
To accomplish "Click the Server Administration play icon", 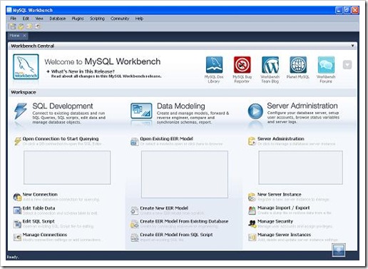I will [x=255, y=111].
